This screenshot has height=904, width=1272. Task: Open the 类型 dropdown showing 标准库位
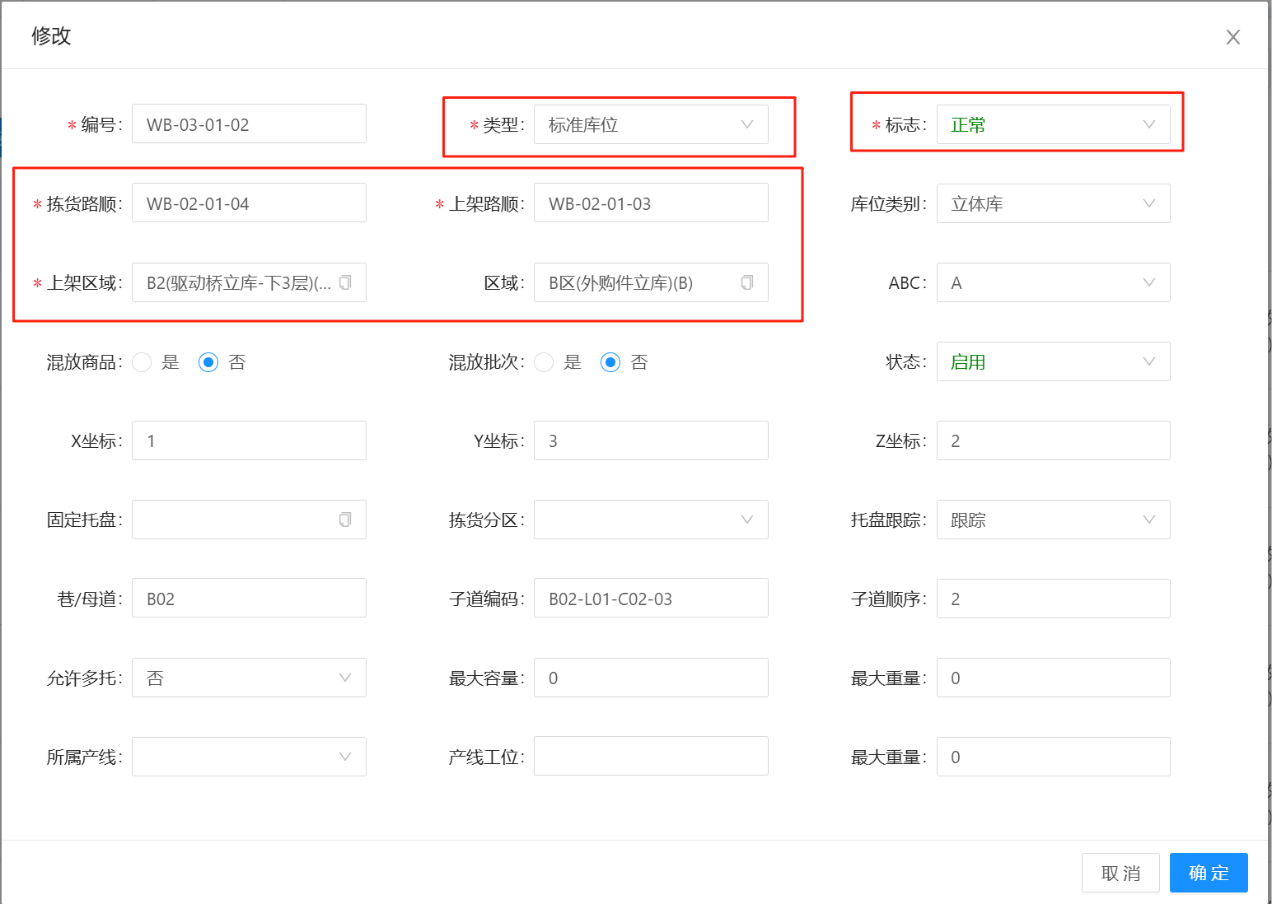point(650,124)
